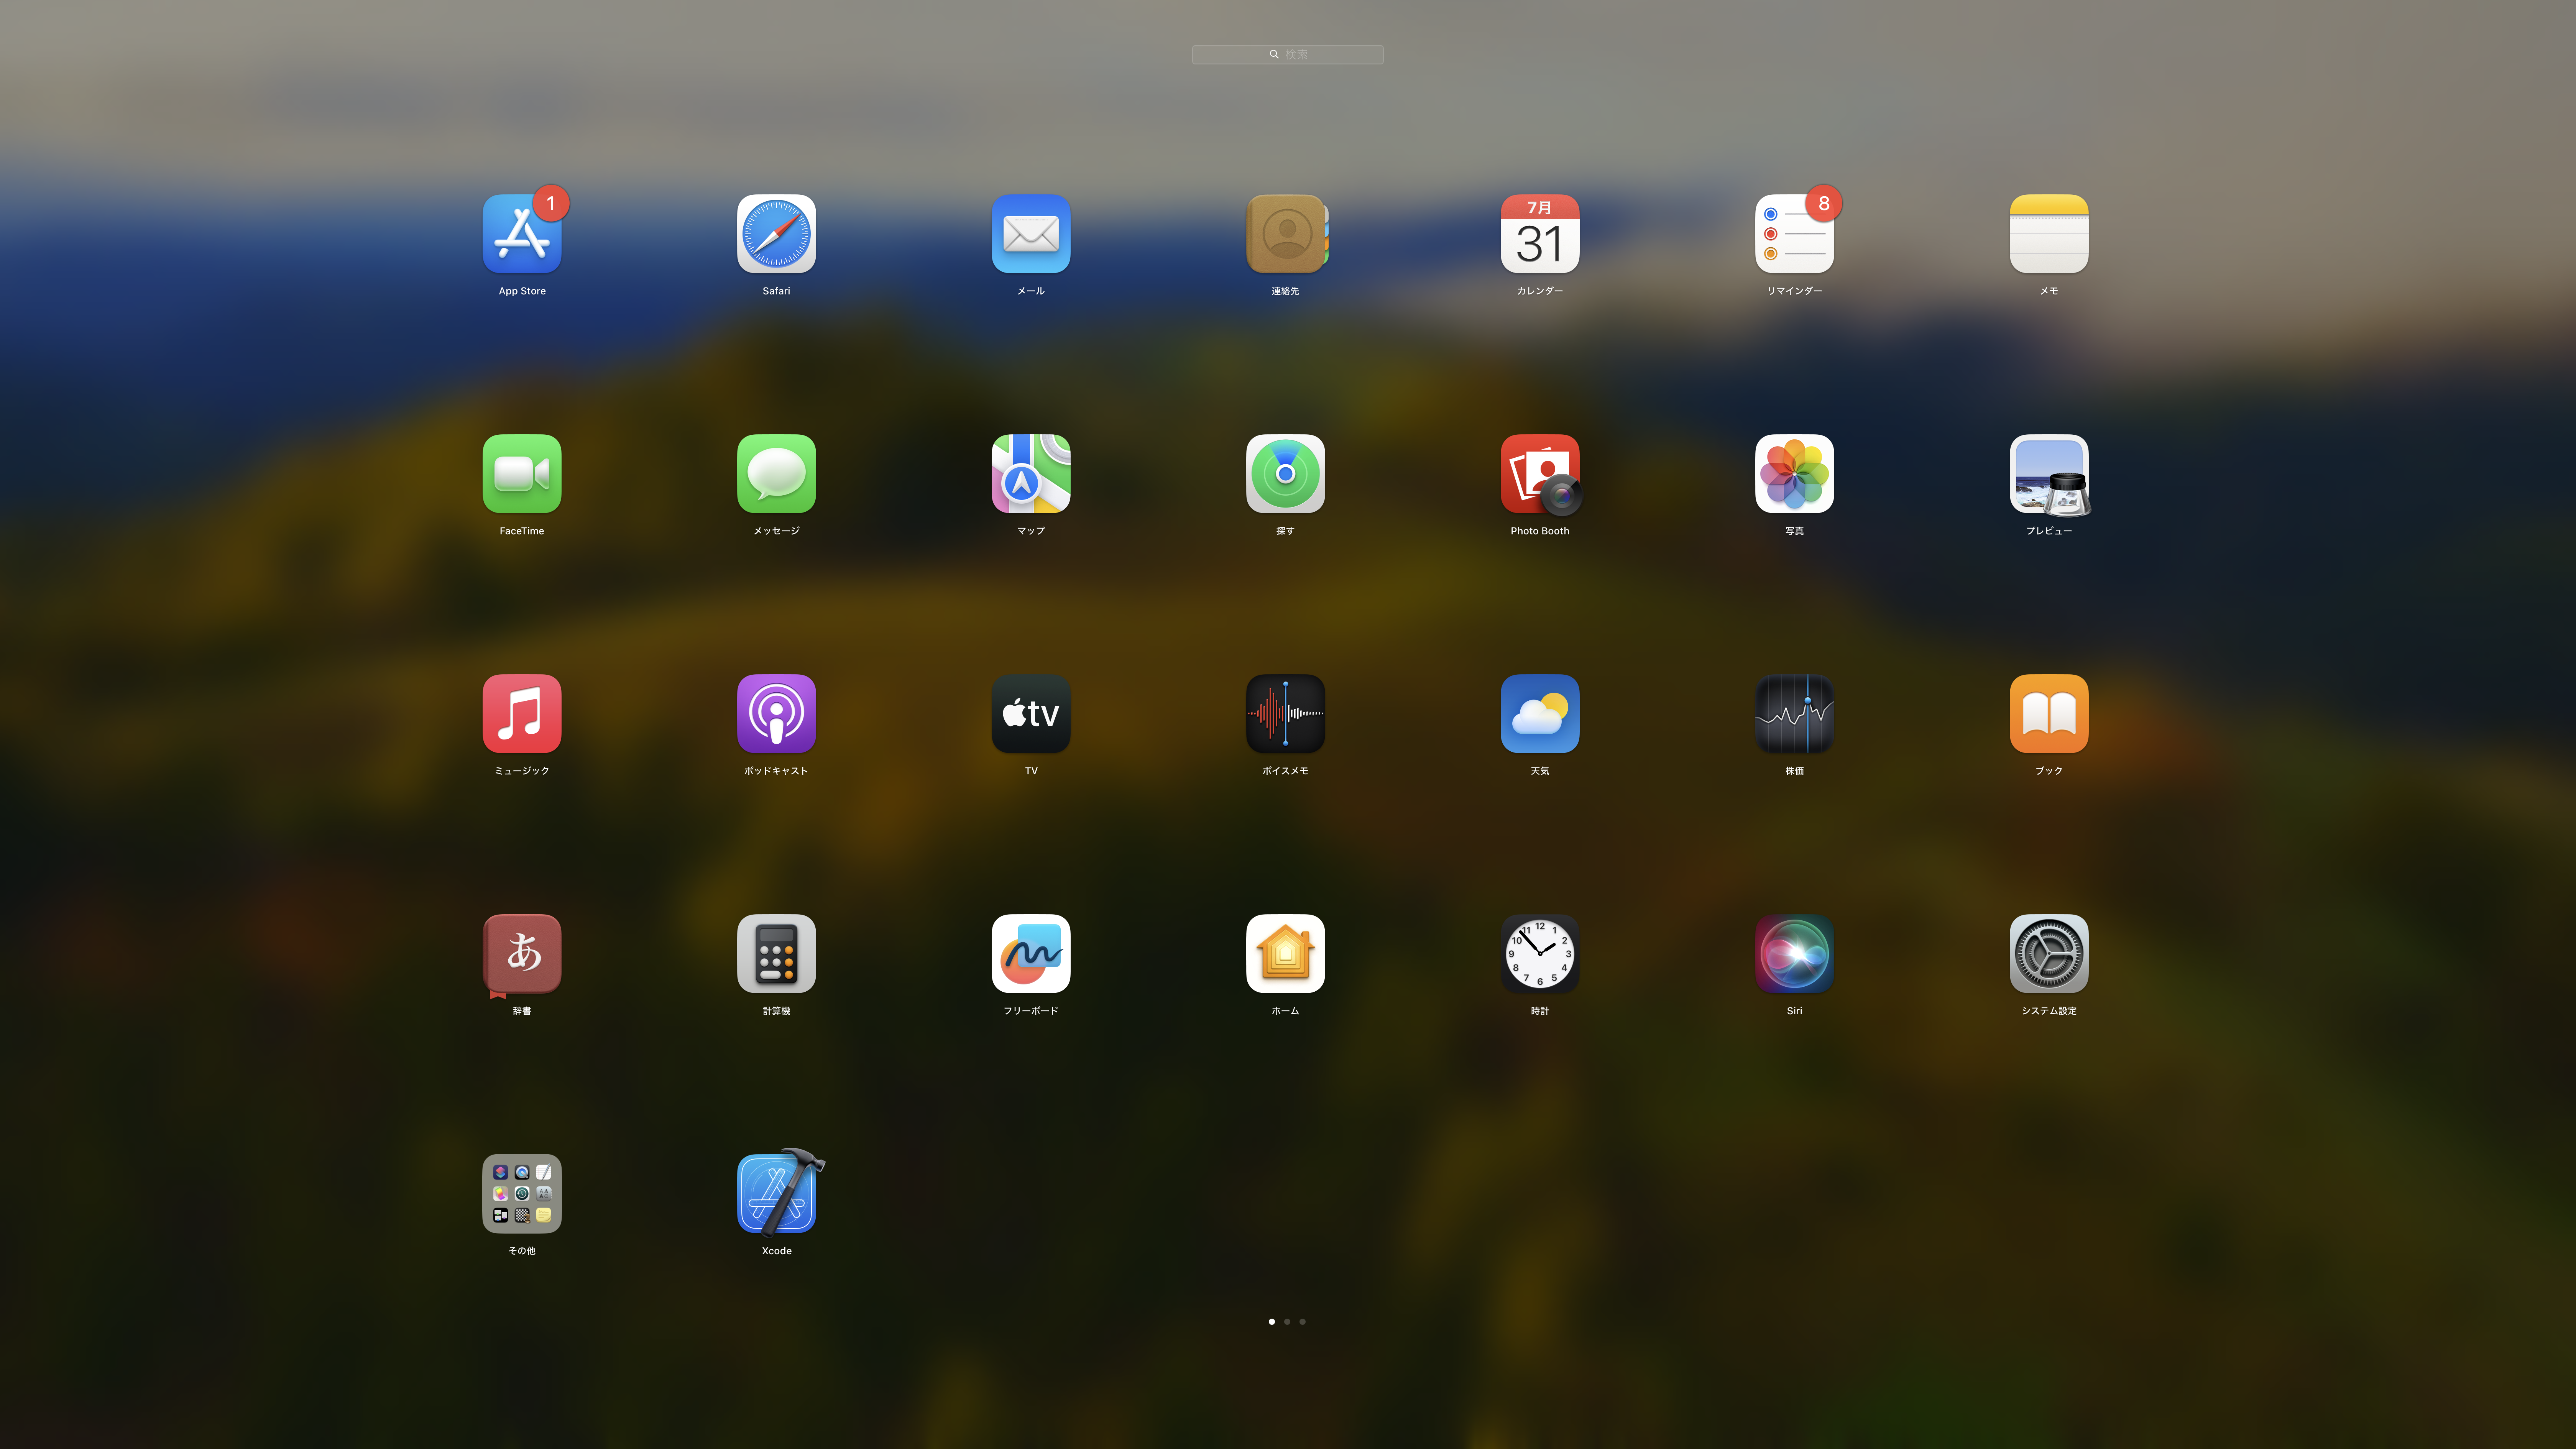Open the 天気 weather app

tap(1540, 714)
